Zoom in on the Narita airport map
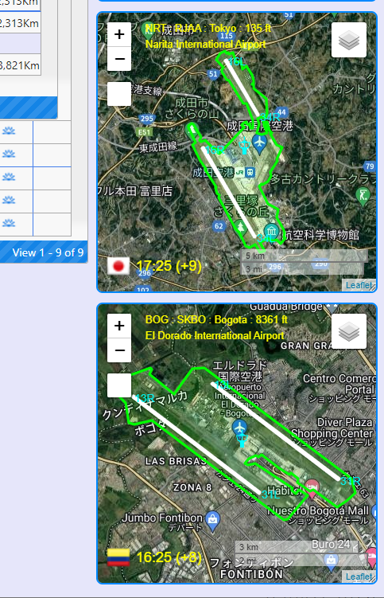Screen dimensions: 384x598 tap(119, 34)
